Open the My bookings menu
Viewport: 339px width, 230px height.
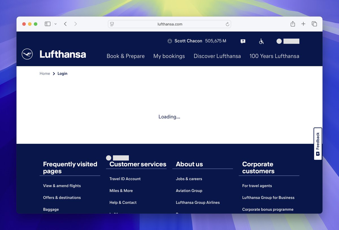169,56
